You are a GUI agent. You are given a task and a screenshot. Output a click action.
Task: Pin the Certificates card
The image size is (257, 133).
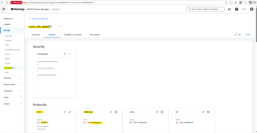[65, 54]
